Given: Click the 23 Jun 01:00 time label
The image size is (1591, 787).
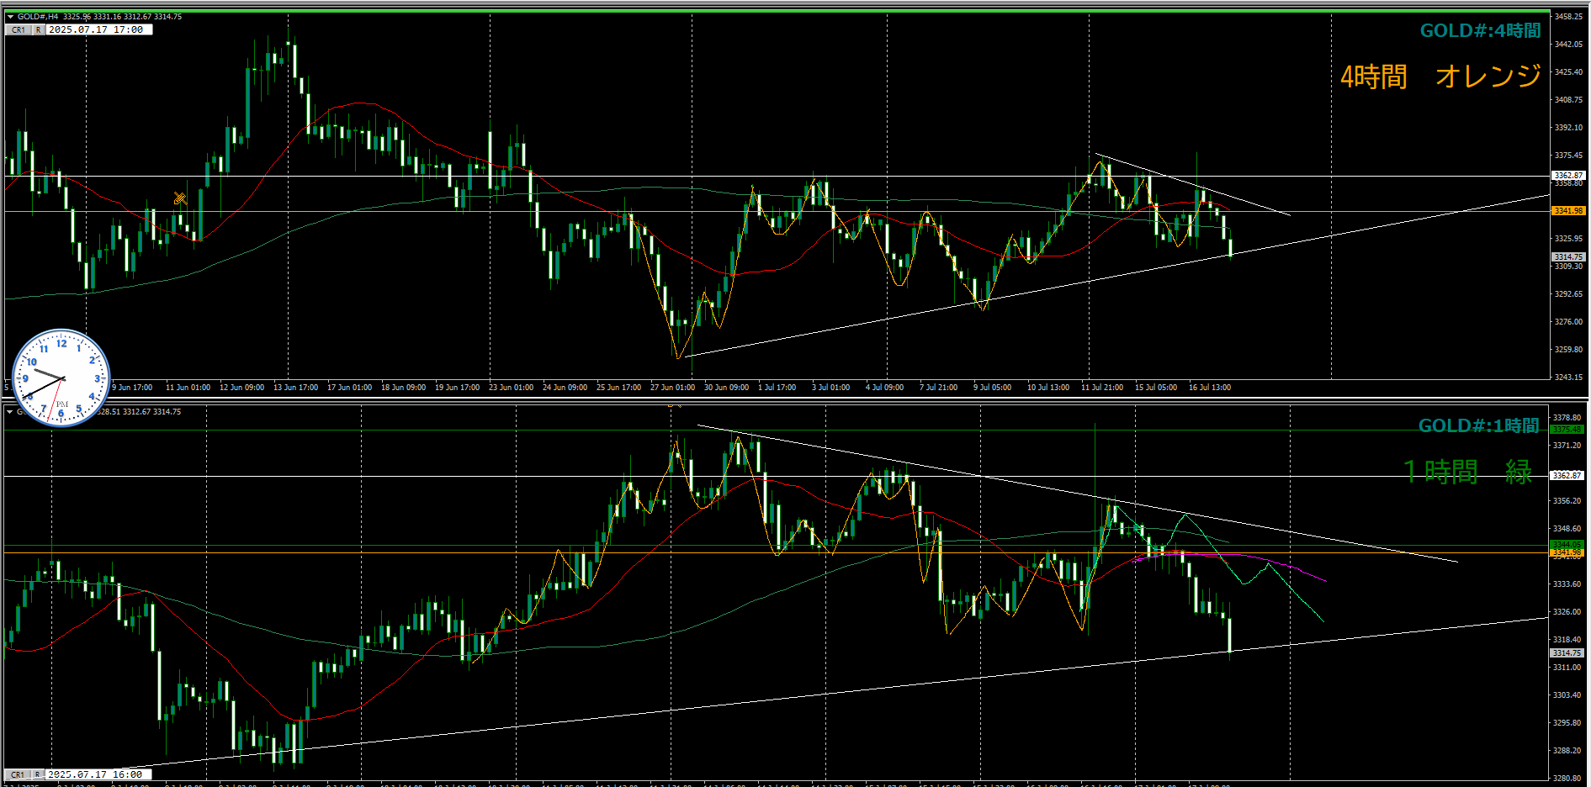Looking at the screenshot, I should tap(511, 388).
